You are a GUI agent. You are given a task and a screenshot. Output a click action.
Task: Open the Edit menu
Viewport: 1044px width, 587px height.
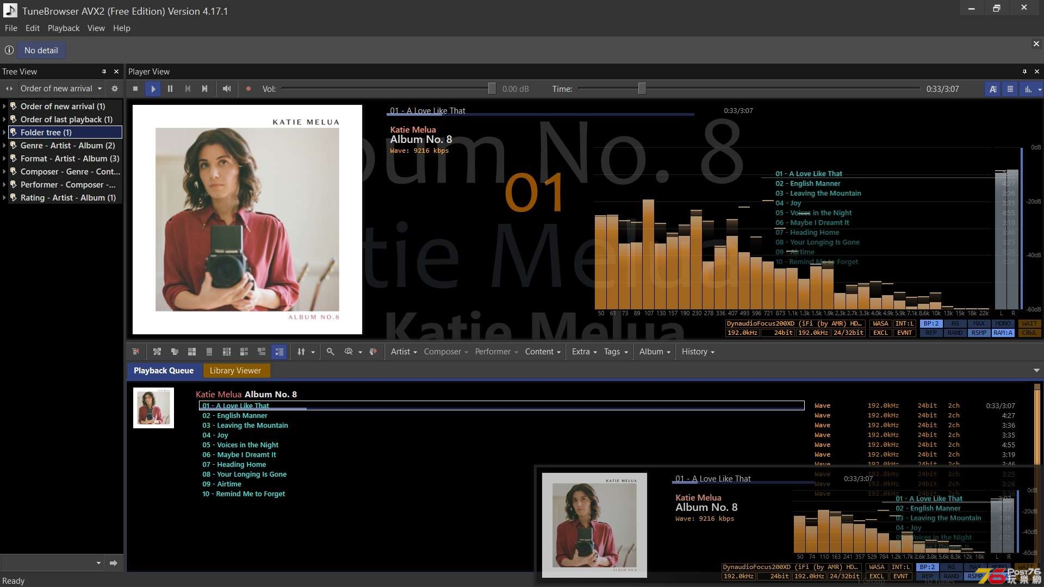[x=33, y=28]
